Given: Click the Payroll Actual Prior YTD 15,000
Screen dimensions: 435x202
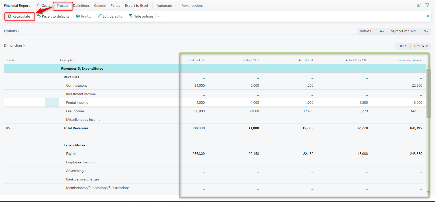Looking at the screenshot, I should [363, 154].
